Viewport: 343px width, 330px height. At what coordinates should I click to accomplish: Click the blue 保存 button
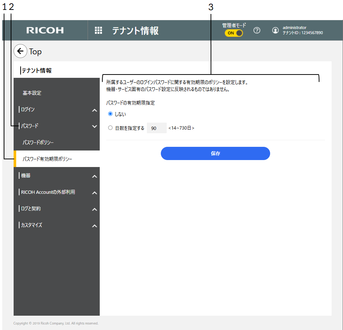pyautogui.click(x=215, y=153)
